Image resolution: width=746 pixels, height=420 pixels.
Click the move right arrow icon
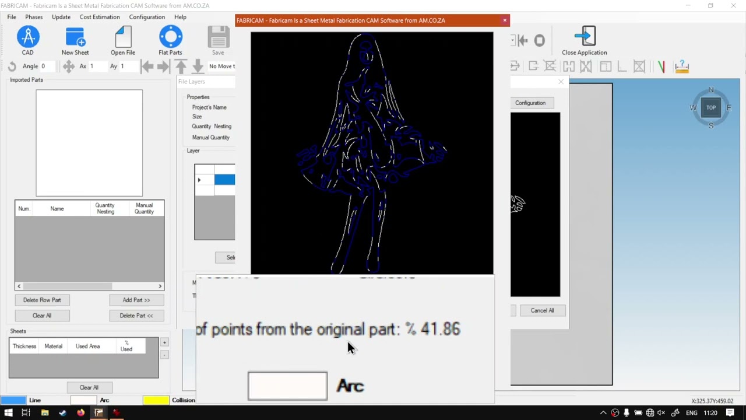(x=164, y=66)
